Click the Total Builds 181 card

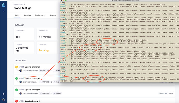click(24, 34)
